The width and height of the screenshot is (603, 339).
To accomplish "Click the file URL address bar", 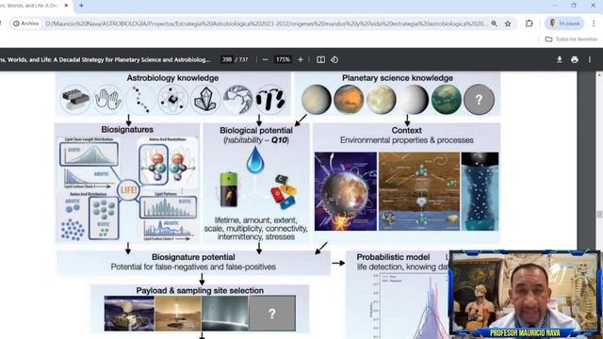I will point(266,24).
